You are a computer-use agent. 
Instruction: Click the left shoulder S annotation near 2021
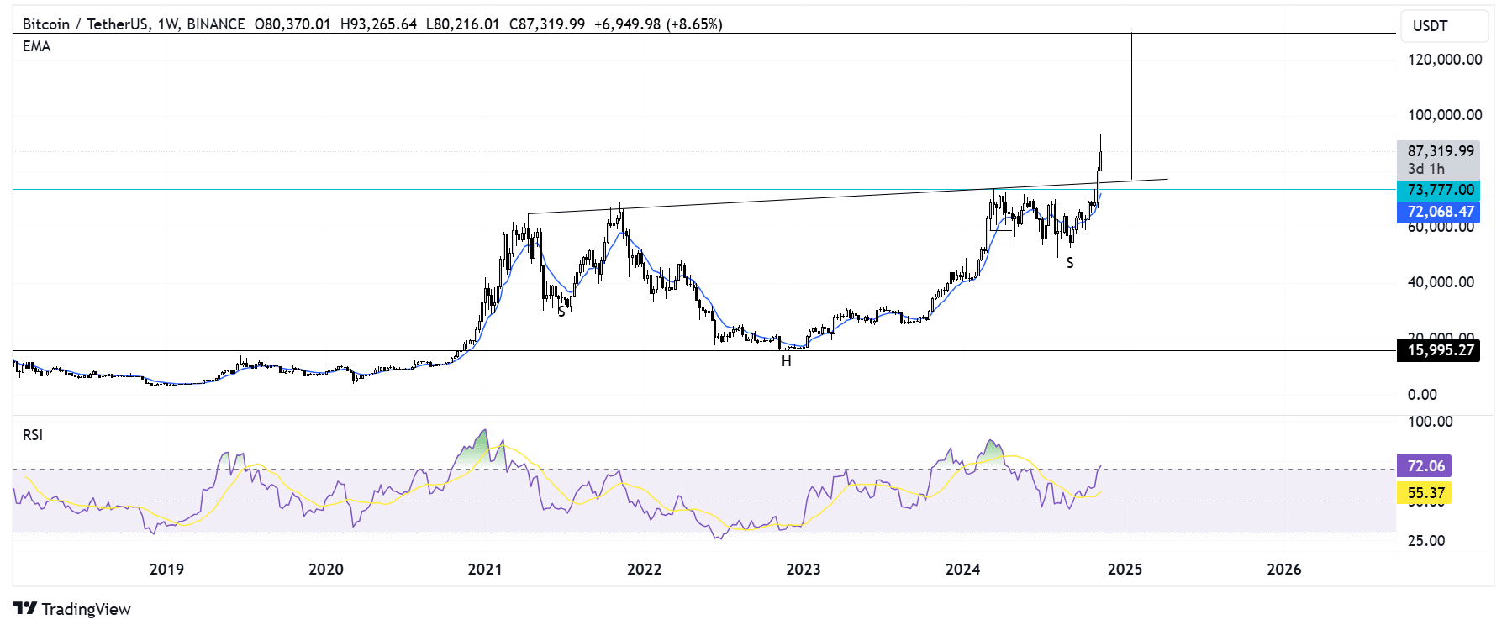561,312
